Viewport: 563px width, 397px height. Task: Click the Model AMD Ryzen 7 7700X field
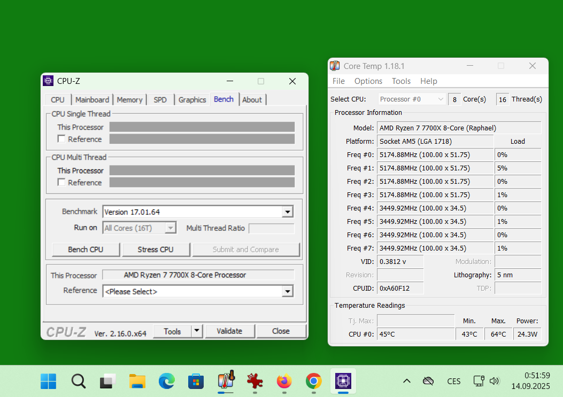click(459, 128)
